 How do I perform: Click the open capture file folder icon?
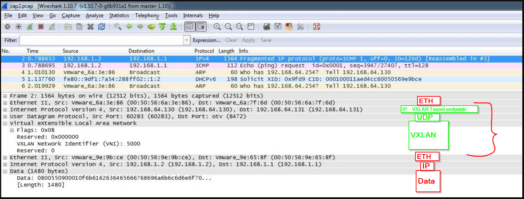click(68, 27)
